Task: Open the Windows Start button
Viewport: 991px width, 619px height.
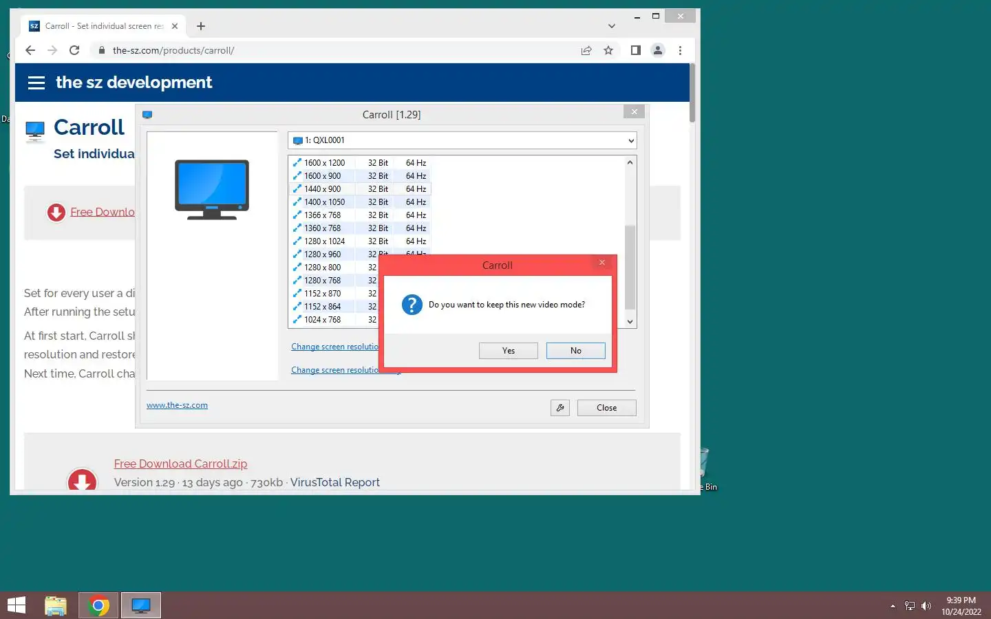Action: coord(16,605)
